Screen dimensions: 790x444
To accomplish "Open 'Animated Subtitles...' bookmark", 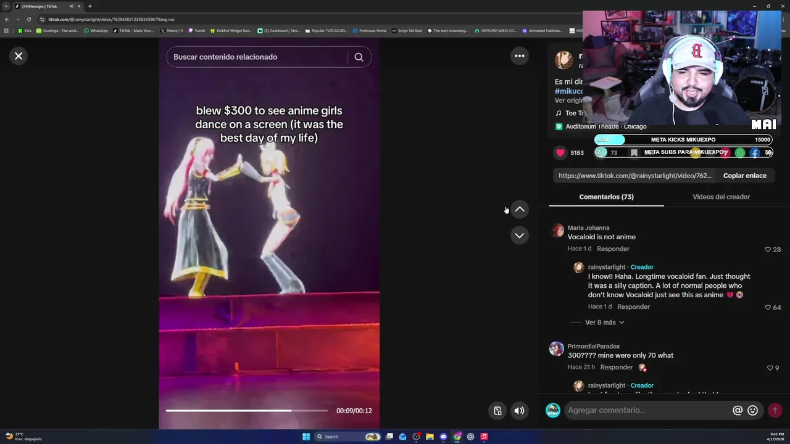I will pos(543,31).
